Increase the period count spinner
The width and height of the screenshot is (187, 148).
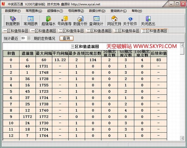click(29, 37)
